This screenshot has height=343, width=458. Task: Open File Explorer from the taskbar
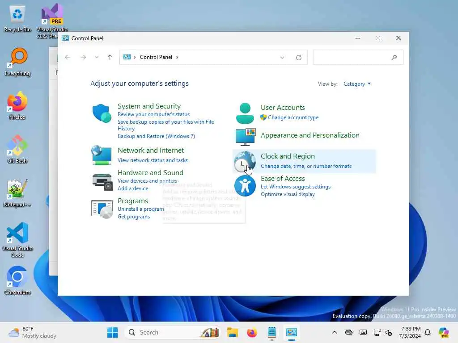pyautogui.click(x=233, y=332)
